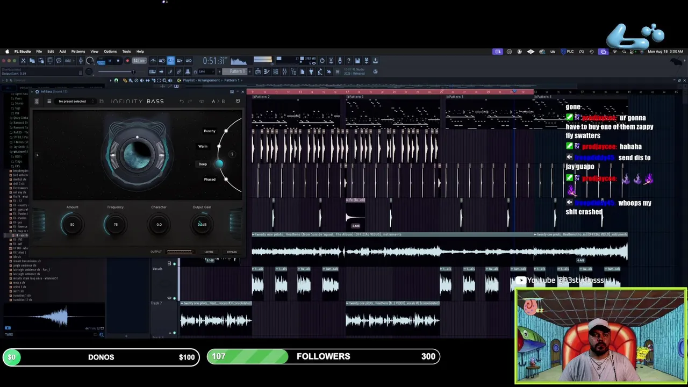Click the Vocals track label
Viewport: 688px width, 387px height.
[x=157, y=269]
